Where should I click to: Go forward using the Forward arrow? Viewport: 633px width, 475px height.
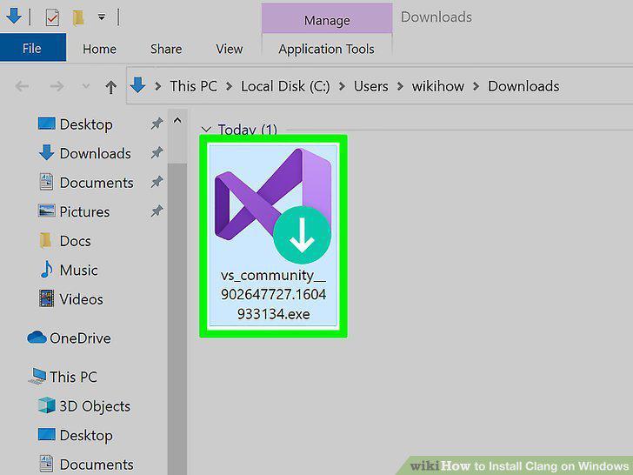(57, 86)
